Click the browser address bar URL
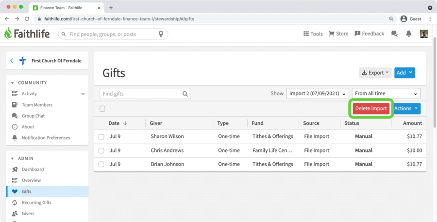Screen dimensions: 437x222 coord(119,19)
